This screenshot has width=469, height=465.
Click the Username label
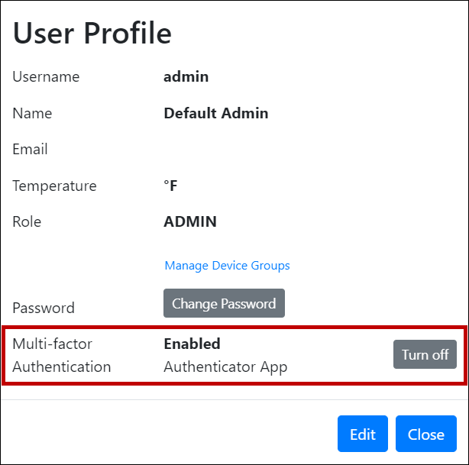[46, 77]
